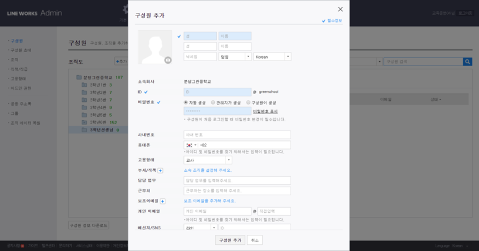The width and height of the screenshot is (479, 251).
Task: Select the 3학년6반 tree row
Action: [99, 122]
